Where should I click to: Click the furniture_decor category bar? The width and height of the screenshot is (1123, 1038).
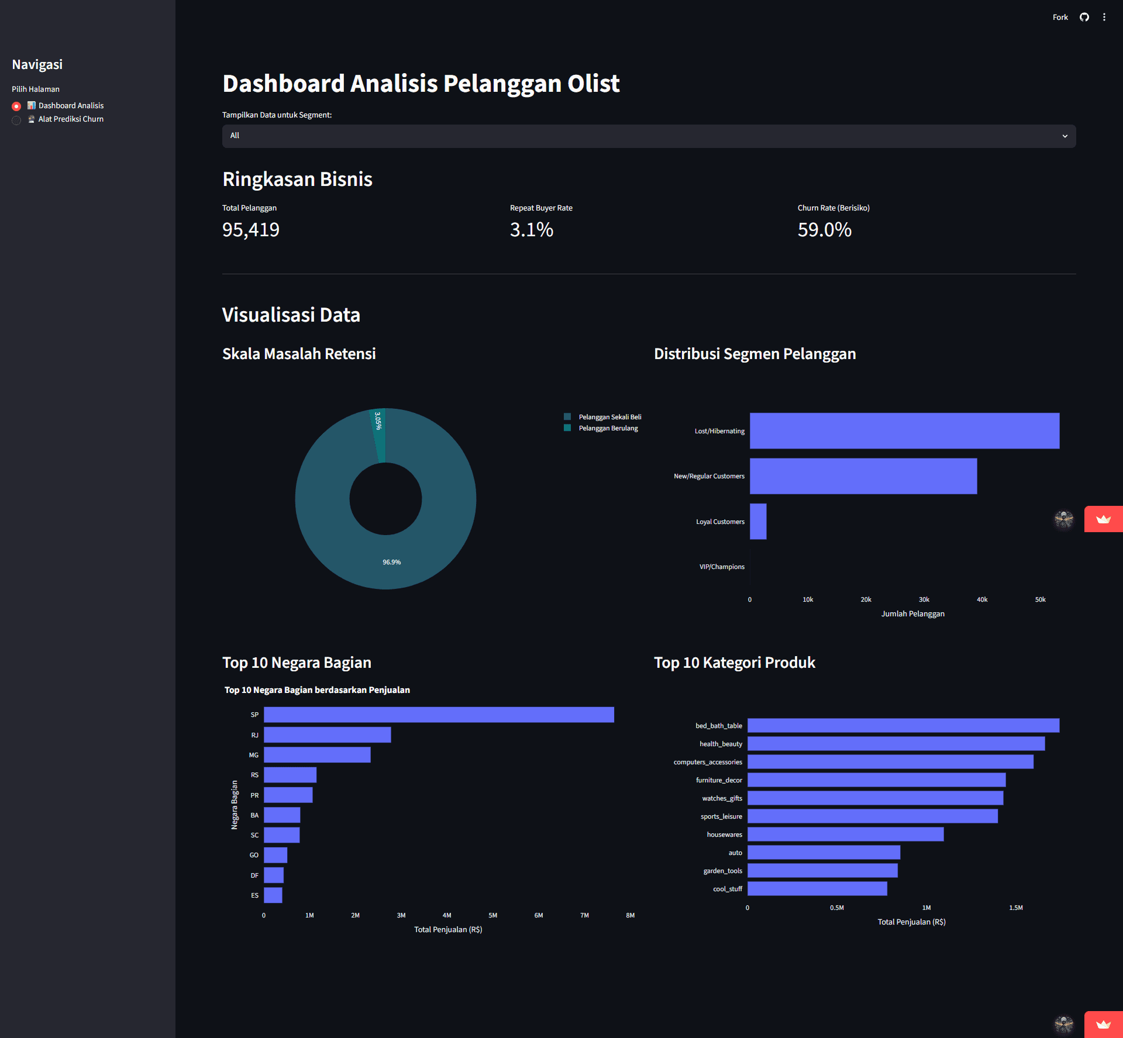coord(876,780)
